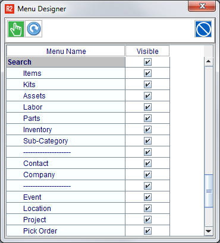This screenshot has width=220, height=243.
Task: Toggle Visible checkbox for Inventory row
Action: [147, 129]
